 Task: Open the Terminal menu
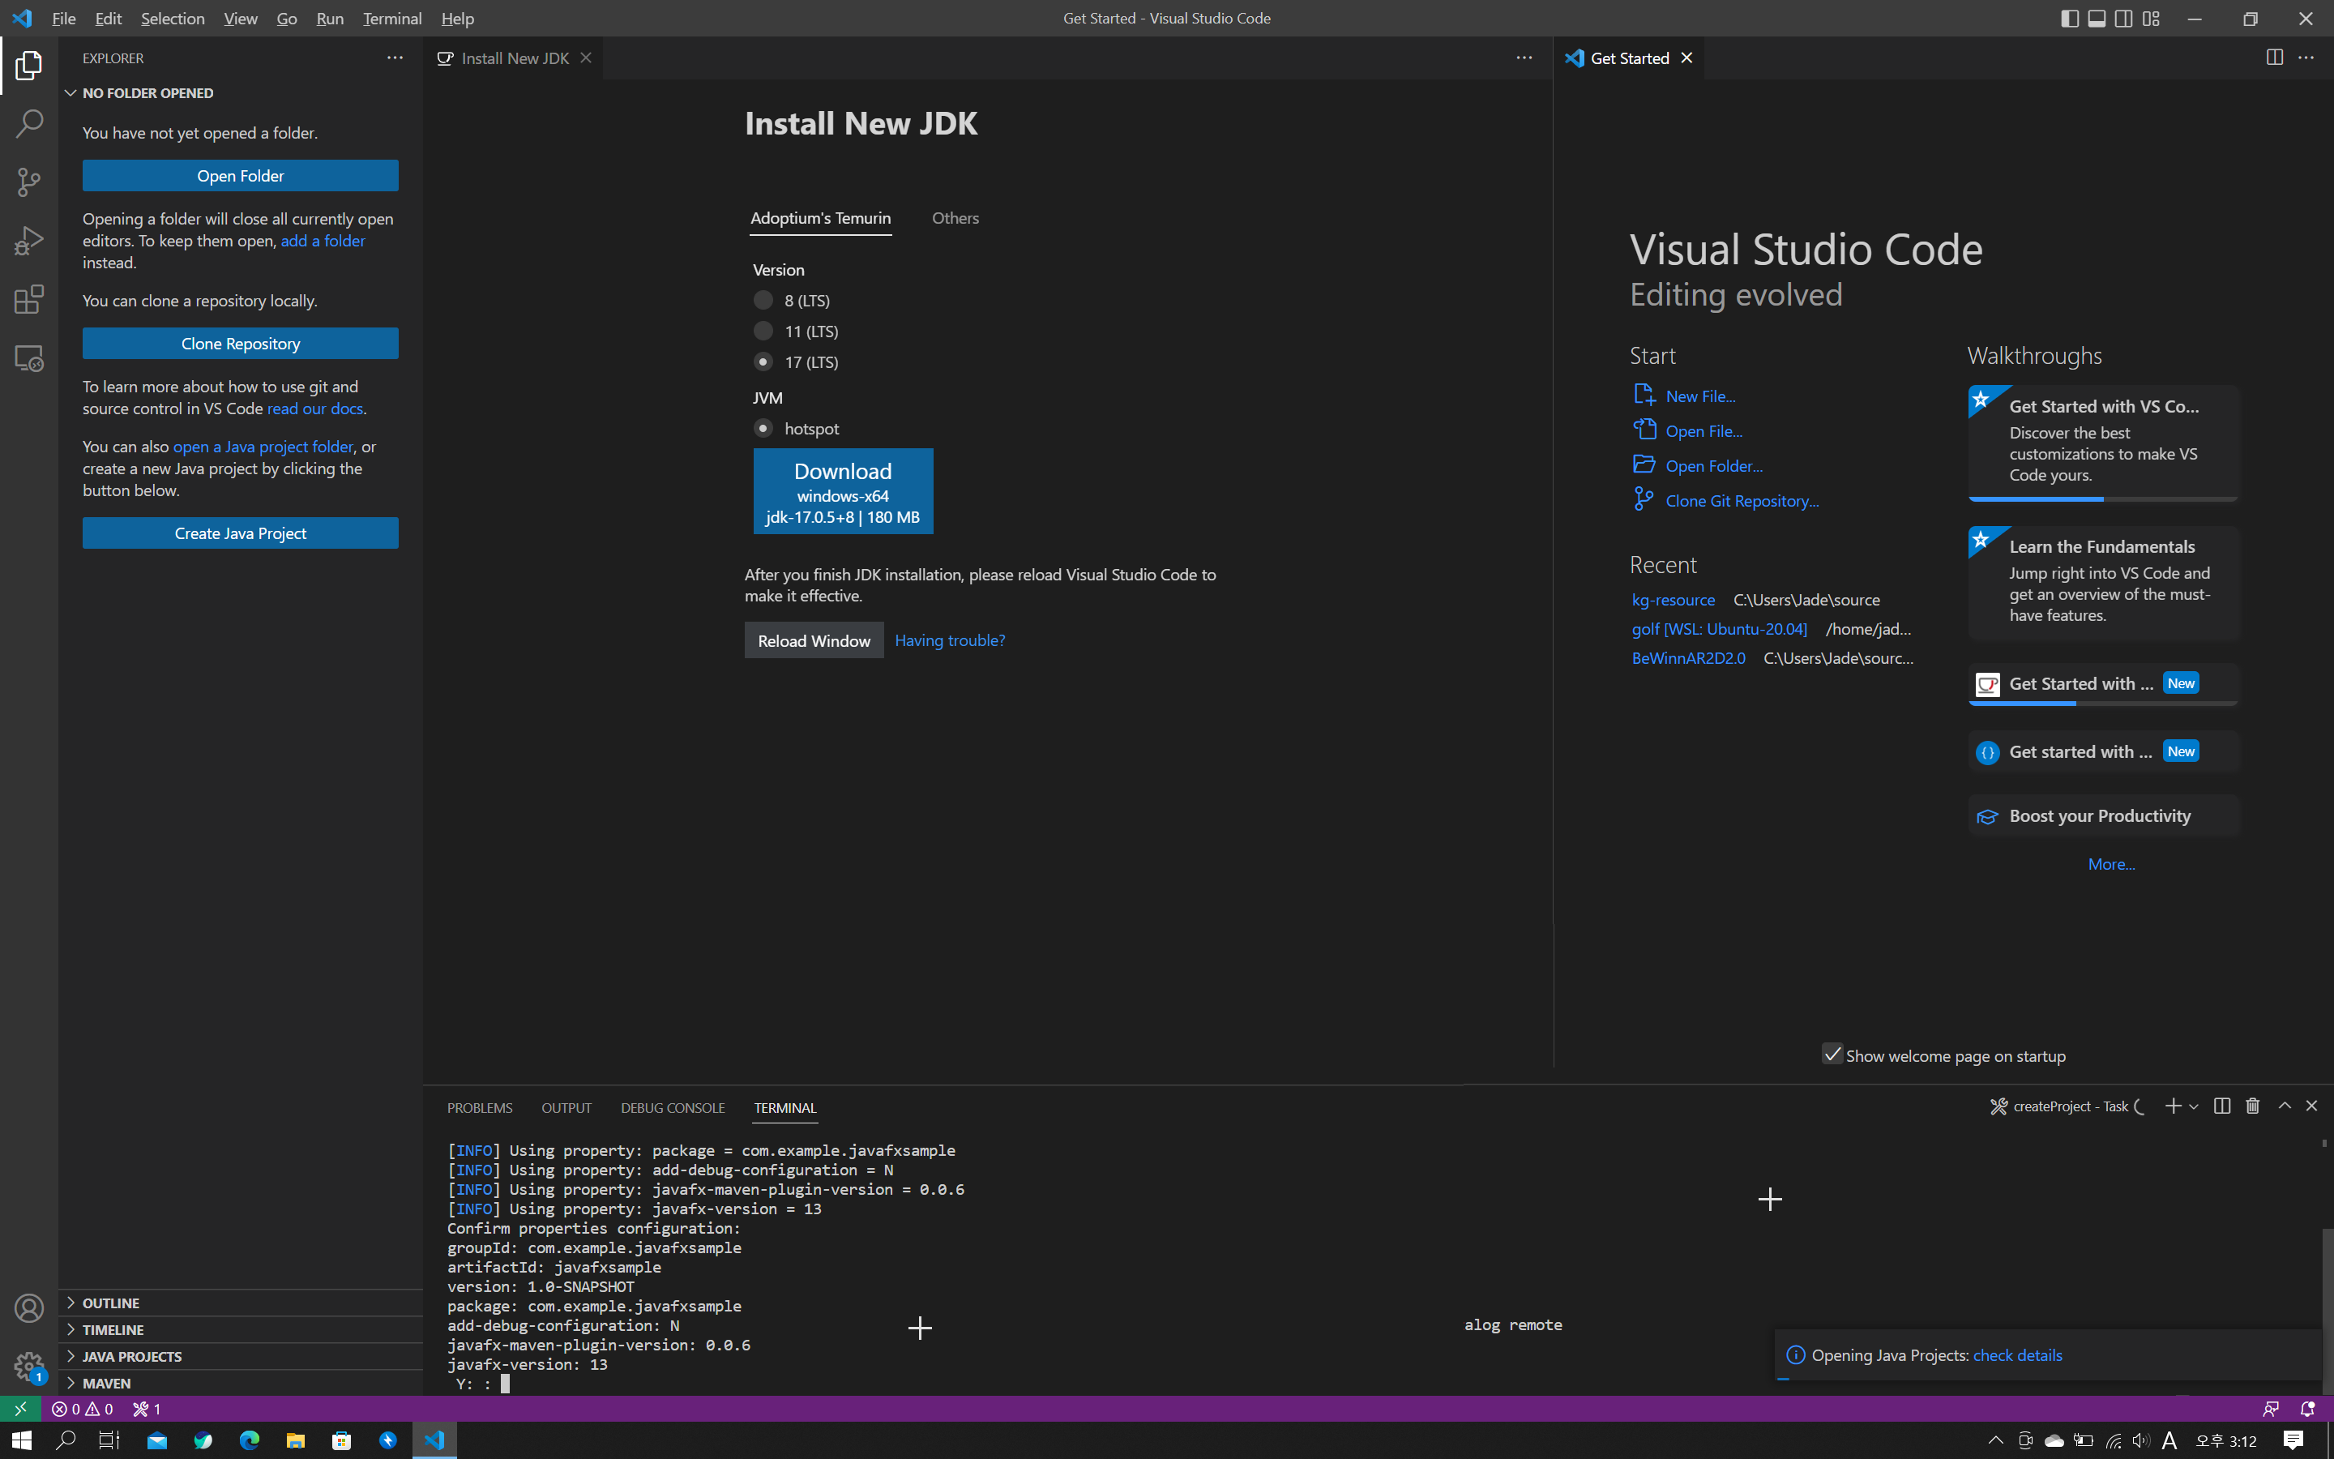(391, 19)
